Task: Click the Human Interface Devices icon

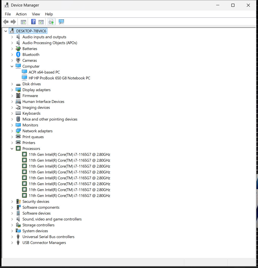Action: point(18,102)
